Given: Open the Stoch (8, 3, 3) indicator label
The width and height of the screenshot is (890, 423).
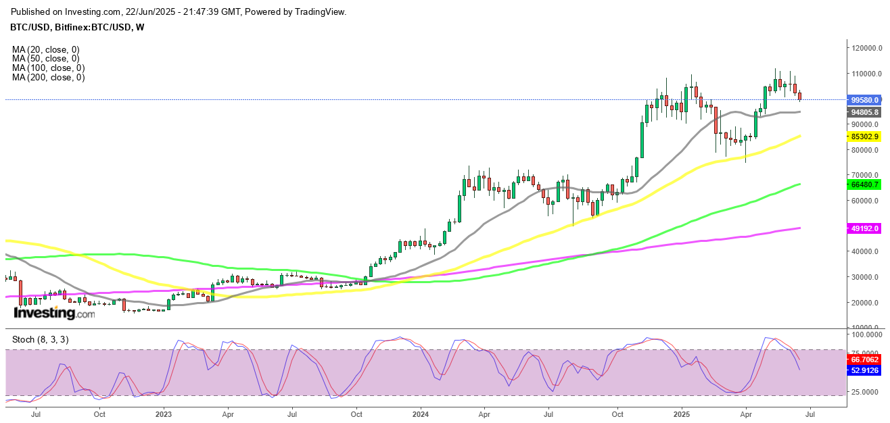Looking at the screenshot, I should 40,339.
